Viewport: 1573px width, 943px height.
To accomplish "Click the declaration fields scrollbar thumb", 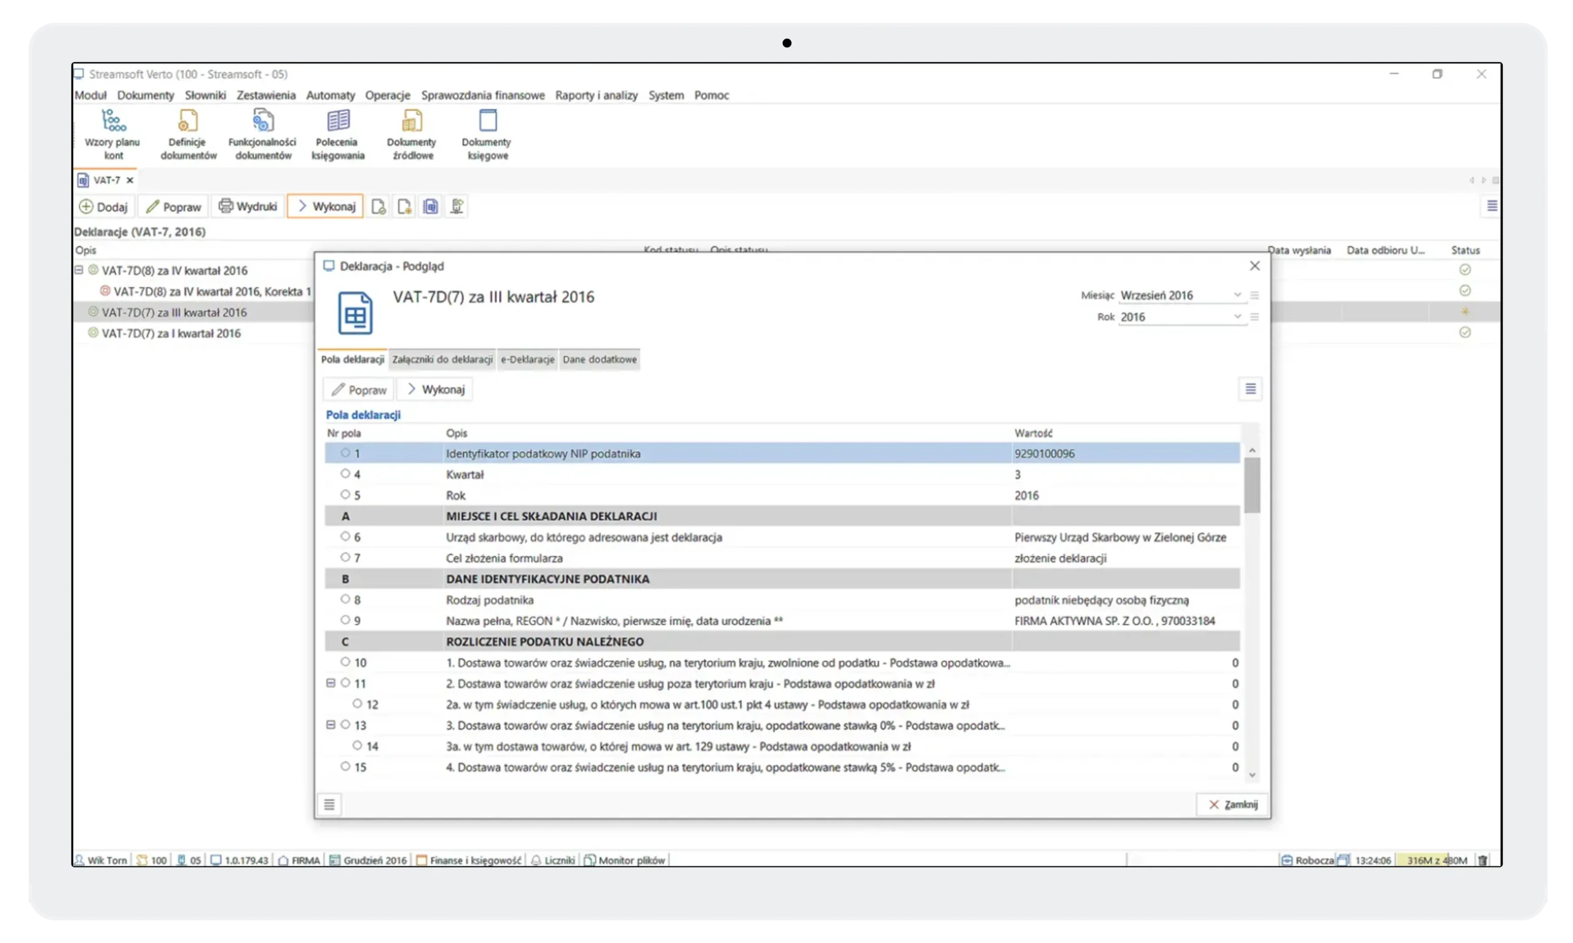I will tap(1252, 484).
